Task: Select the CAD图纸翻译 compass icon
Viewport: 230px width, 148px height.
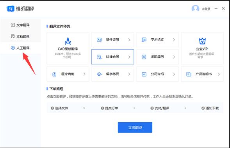Action: (x=68, y=41)
